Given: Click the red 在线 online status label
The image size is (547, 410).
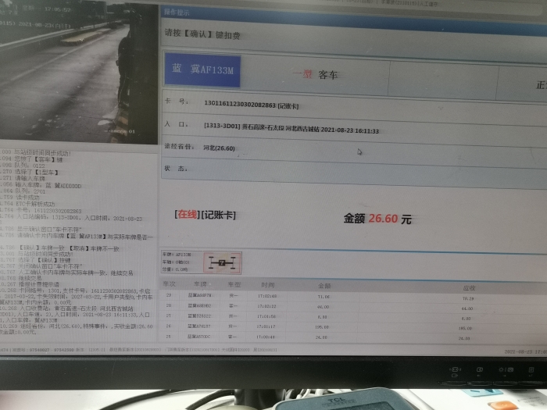Looking at the screenshot, I should 187,214.
